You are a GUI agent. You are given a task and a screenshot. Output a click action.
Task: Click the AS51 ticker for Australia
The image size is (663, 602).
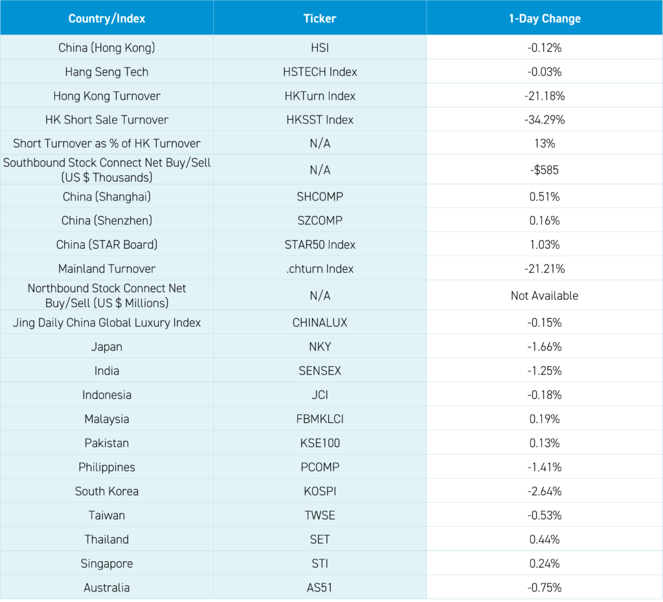(x=320, y=588)
